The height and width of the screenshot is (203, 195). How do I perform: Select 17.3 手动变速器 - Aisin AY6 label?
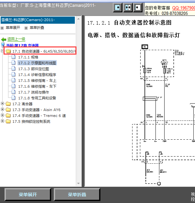point(36,110)
